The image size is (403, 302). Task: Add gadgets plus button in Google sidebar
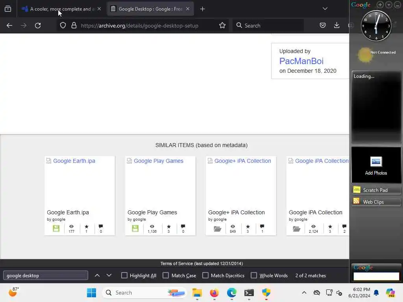click(x=380, y=5)
